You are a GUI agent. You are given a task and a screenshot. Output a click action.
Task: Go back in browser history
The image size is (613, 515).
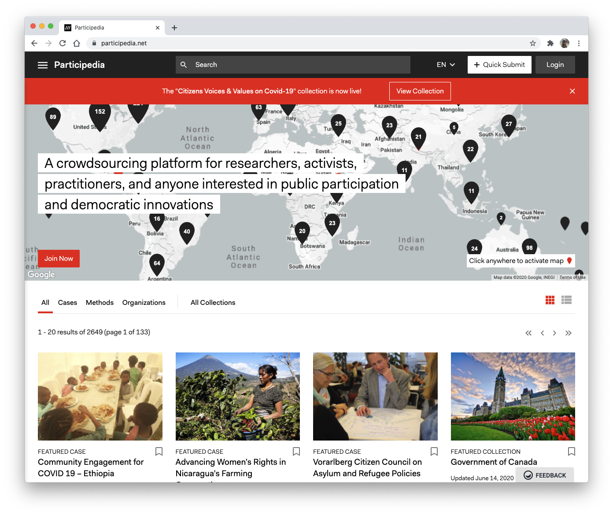tap(34, 43)
